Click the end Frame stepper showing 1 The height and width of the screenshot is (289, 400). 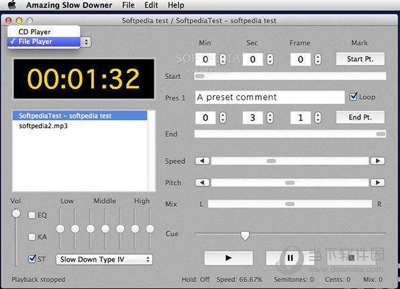coord(317,117)
